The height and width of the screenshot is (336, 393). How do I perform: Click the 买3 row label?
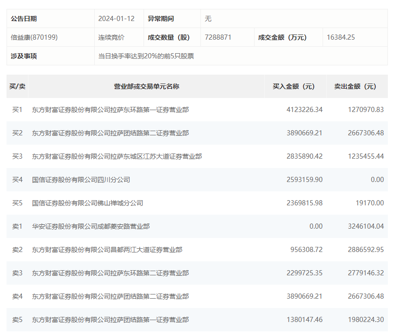tap(17, 156)
